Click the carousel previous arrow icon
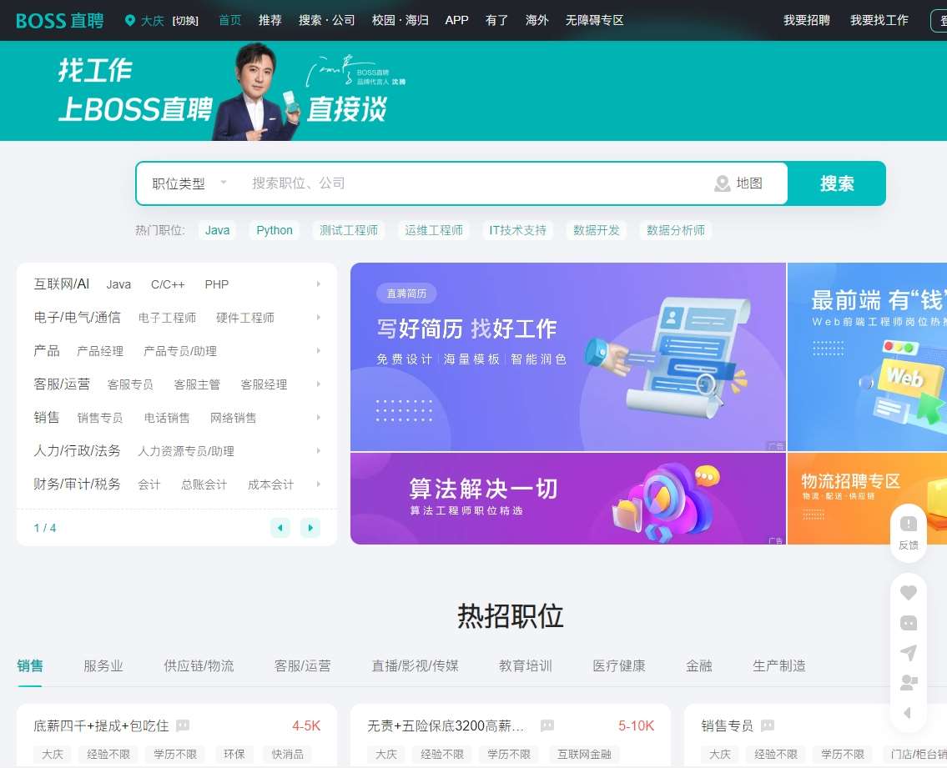Image resolution: width=947 pixels, height=768 pixels. 280,528
